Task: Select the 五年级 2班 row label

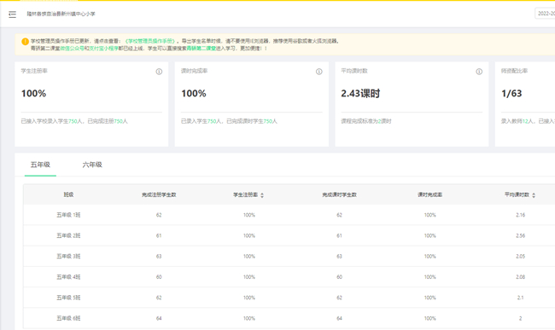Action: 68,235
